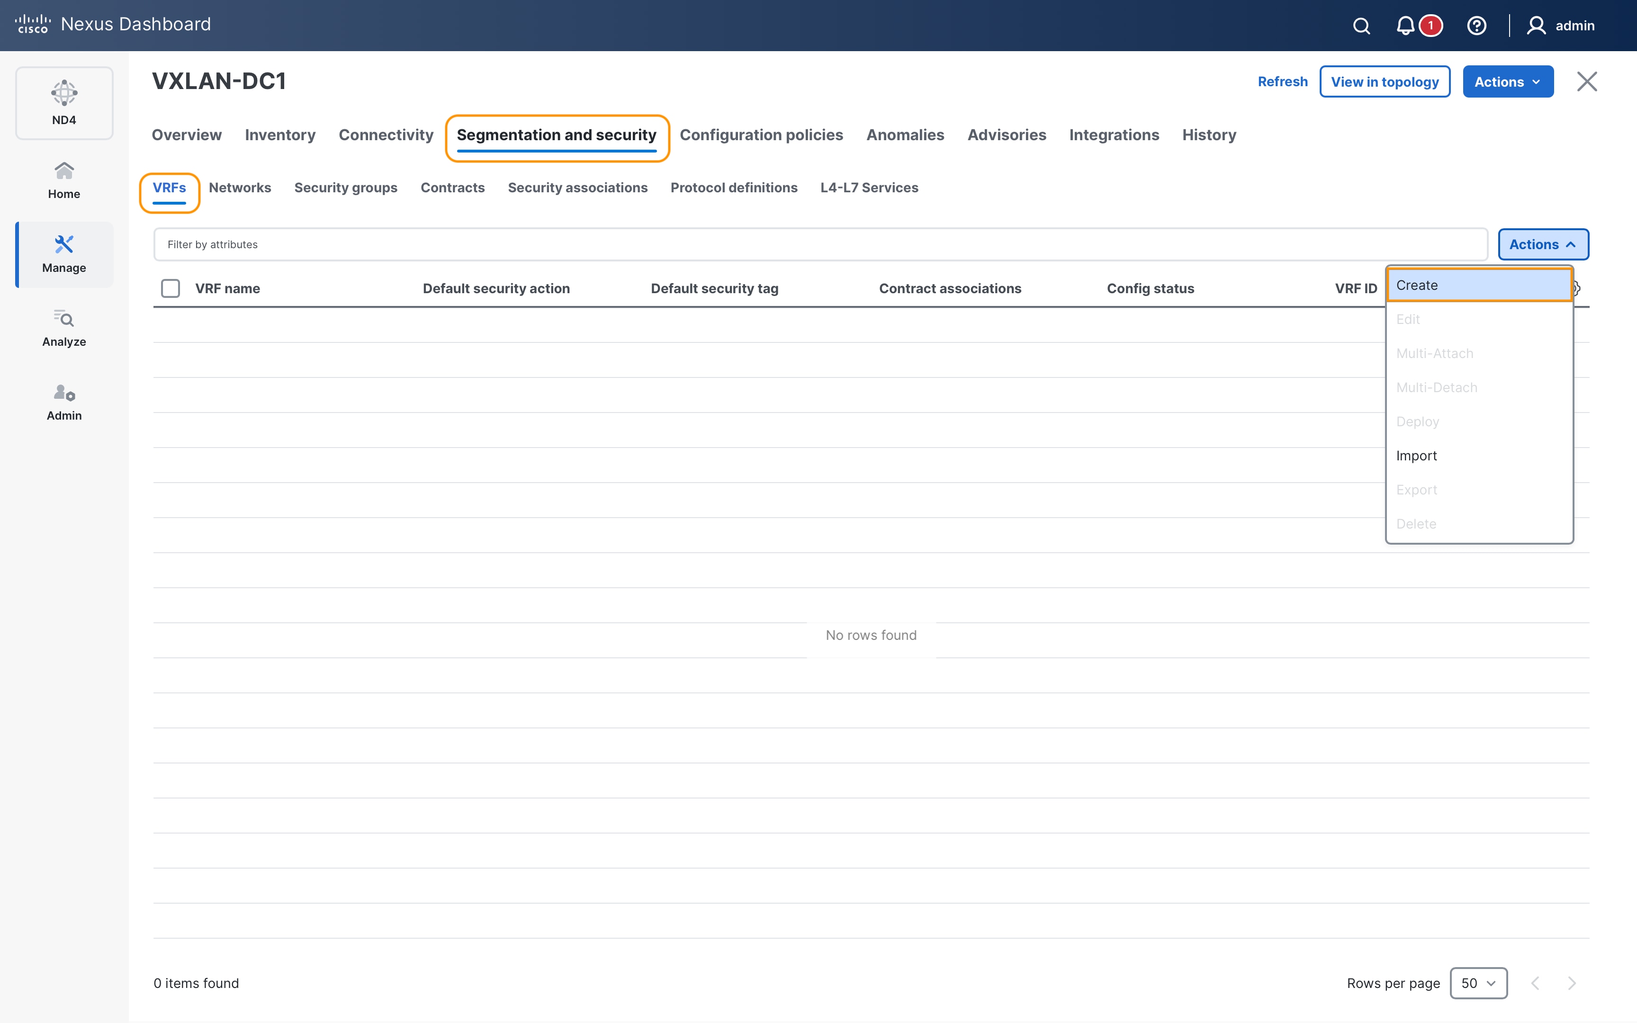Choose Delete in Actions menu
Image resolution: width=1637 pixels, height=1023 pixels.
1479,524
